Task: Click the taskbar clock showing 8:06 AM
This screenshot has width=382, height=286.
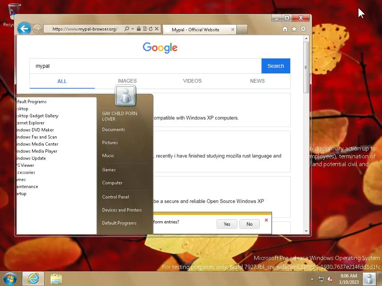Action: coord(349,279)
